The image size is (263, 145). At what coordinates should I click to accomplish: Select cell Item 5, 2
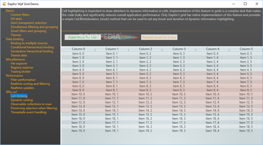145,74
